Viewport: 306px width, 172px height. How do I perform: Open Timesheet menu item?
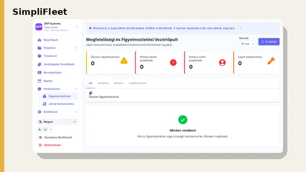pyautogui.click(x=50, y=56)
